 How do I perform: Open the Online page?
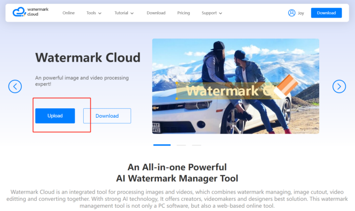69,13
